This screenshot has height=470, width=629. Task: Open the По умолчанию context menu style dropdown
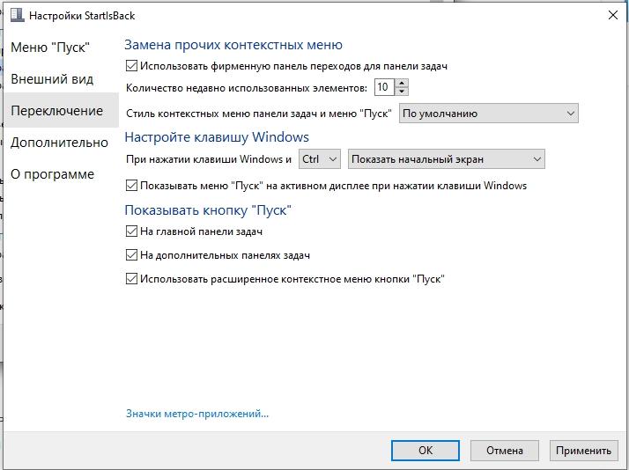pyautogui.click(x=489, y=114)
